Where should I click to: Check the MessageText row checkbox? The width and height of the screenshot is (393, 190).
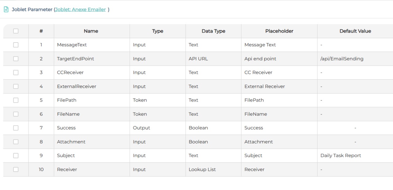click(16, 45)
